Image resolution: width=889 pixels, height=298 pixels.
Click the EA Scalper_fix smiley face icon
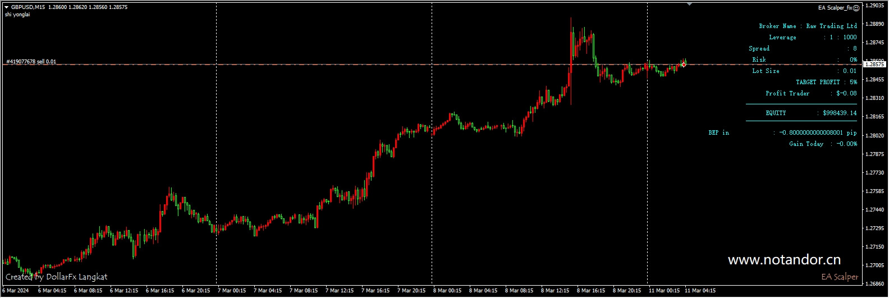(x=856, y=8)
